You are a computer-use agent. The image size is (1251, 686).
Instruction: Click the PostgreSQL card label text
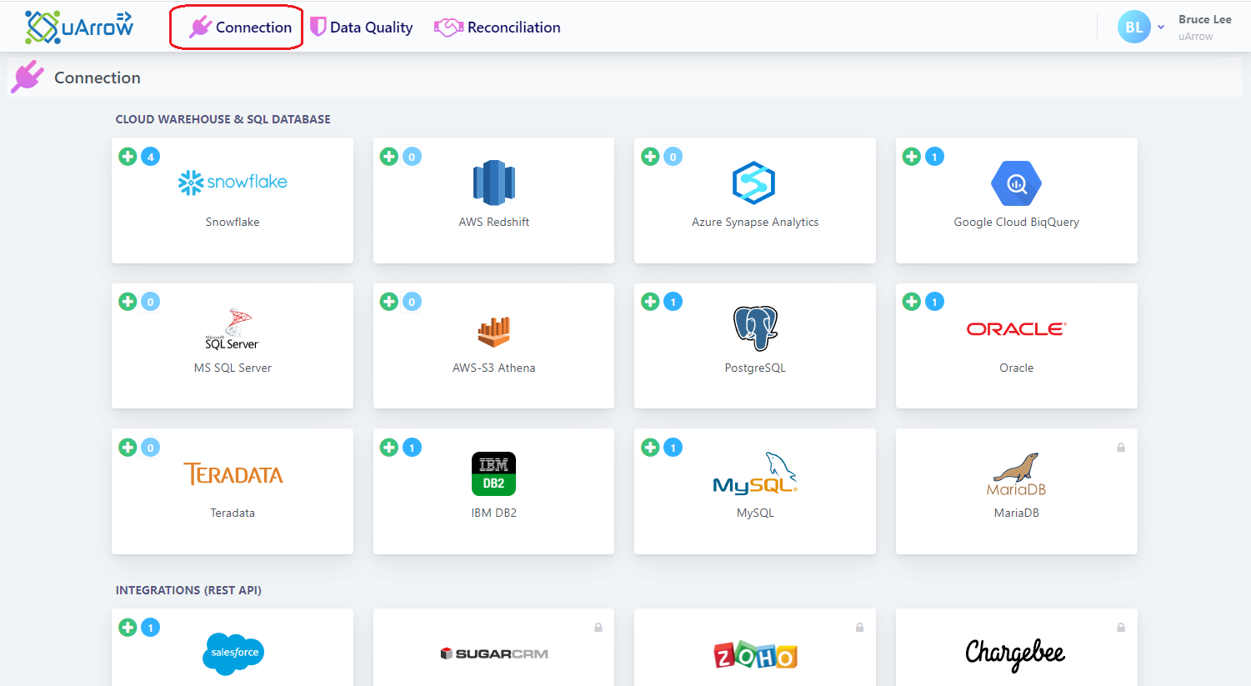755,368
